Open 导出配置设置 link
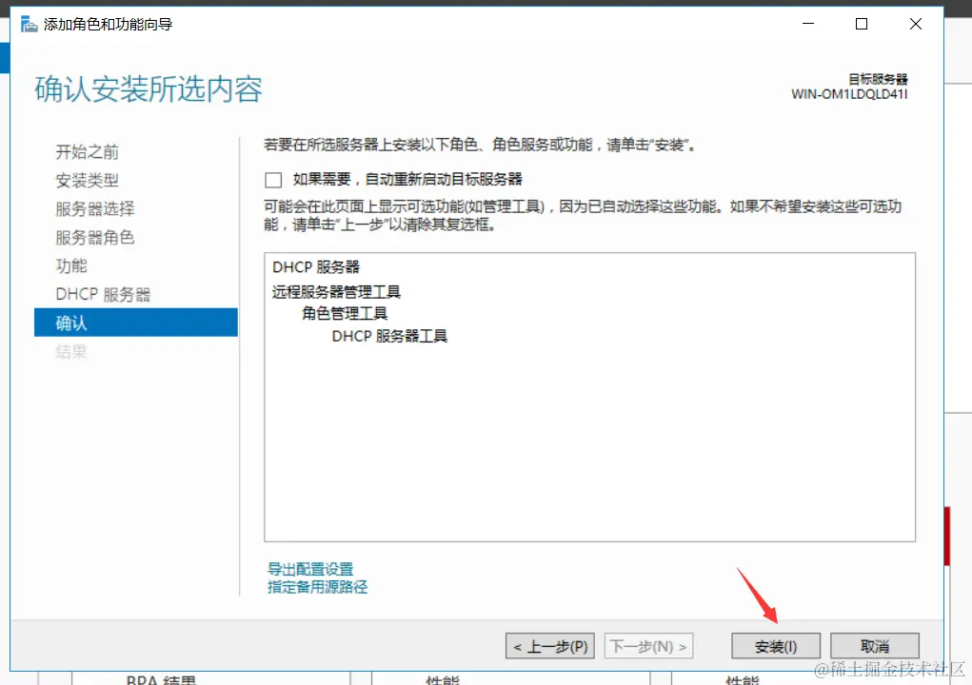This screenshot has height=685, width=972. coord(310,569)
